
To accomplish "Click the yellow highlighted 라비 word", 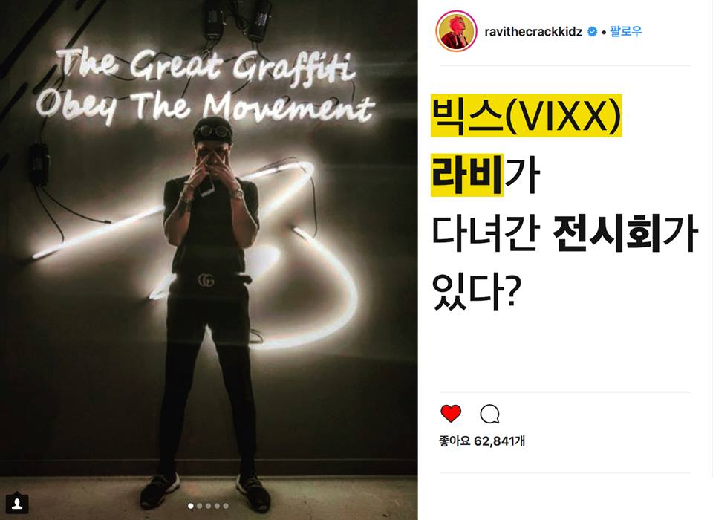I will point(467,175).
